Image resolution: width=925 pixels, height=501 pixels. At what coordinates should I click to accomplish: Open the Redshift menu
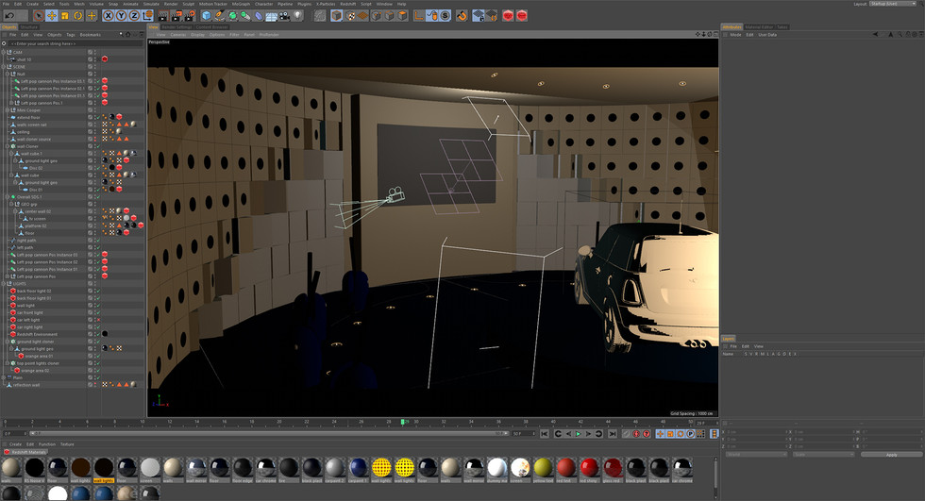pyautogui.click(x=348, y=4)
